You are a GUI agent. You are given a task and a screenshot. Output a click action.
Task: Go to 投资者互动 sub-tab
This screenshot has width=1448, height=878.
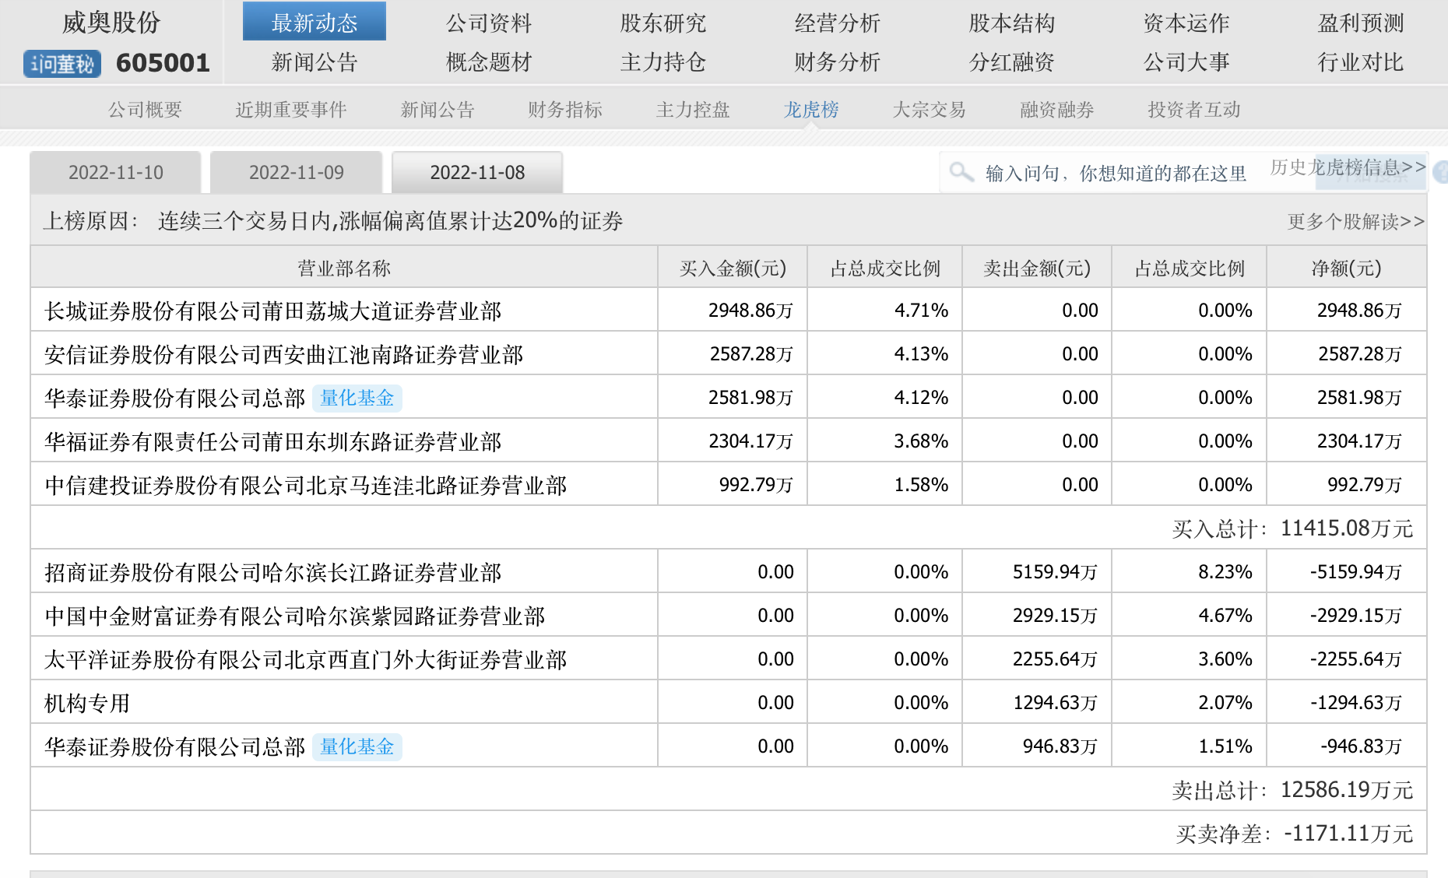1193,110
